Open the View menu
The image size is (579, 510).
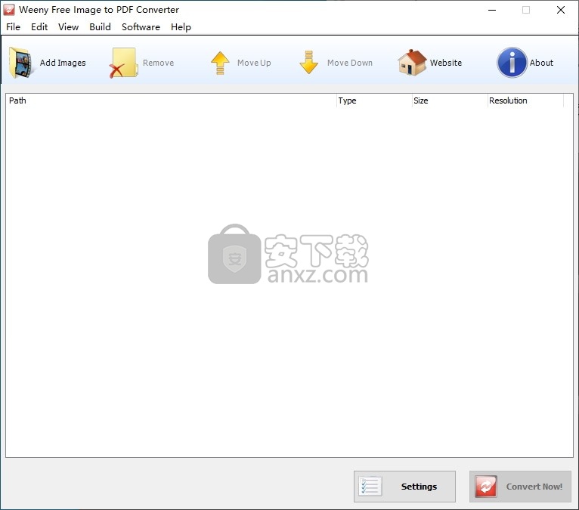[68, 27]
